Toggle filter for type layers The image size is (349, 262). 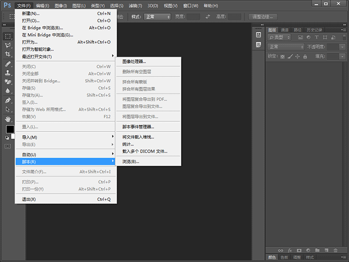point(317,38)
